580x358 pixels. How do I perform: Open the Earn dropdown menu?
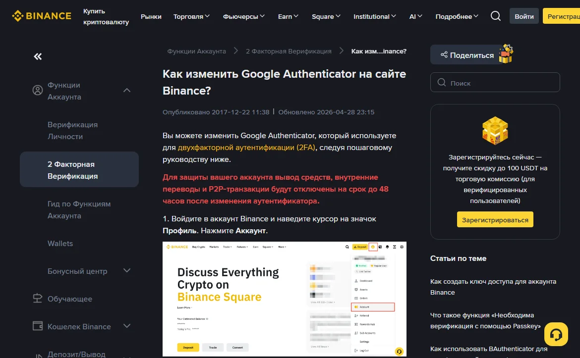coord(288,16)
